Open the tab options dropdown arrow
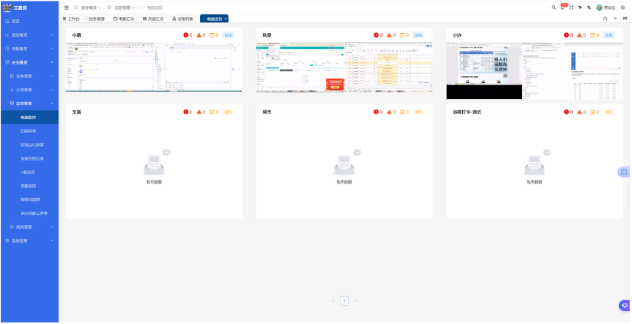Viewport: 632px width, 324px height. click(614, 18)
